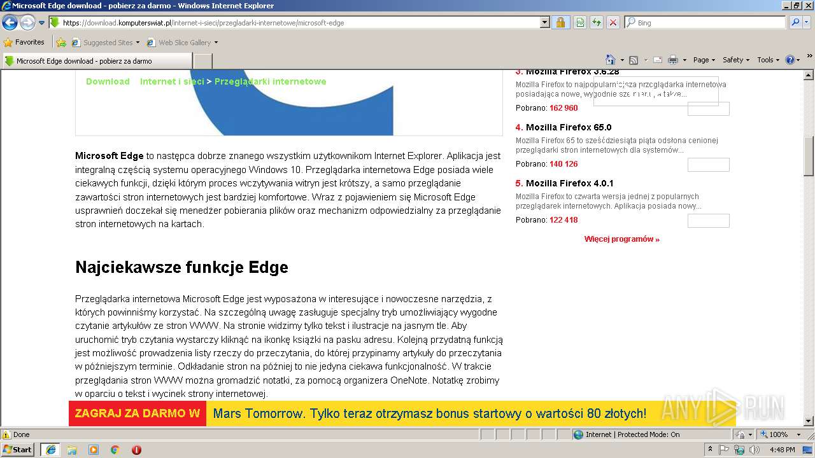Image resolution: width=815 pixels, height=458 pixels.
Task: Open Mozilla Firefox 4.0.1 link
Action: [x=570, y=183]
